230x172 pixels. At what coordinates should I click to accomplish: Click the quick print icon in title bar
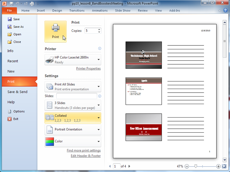tap(32, 4)
